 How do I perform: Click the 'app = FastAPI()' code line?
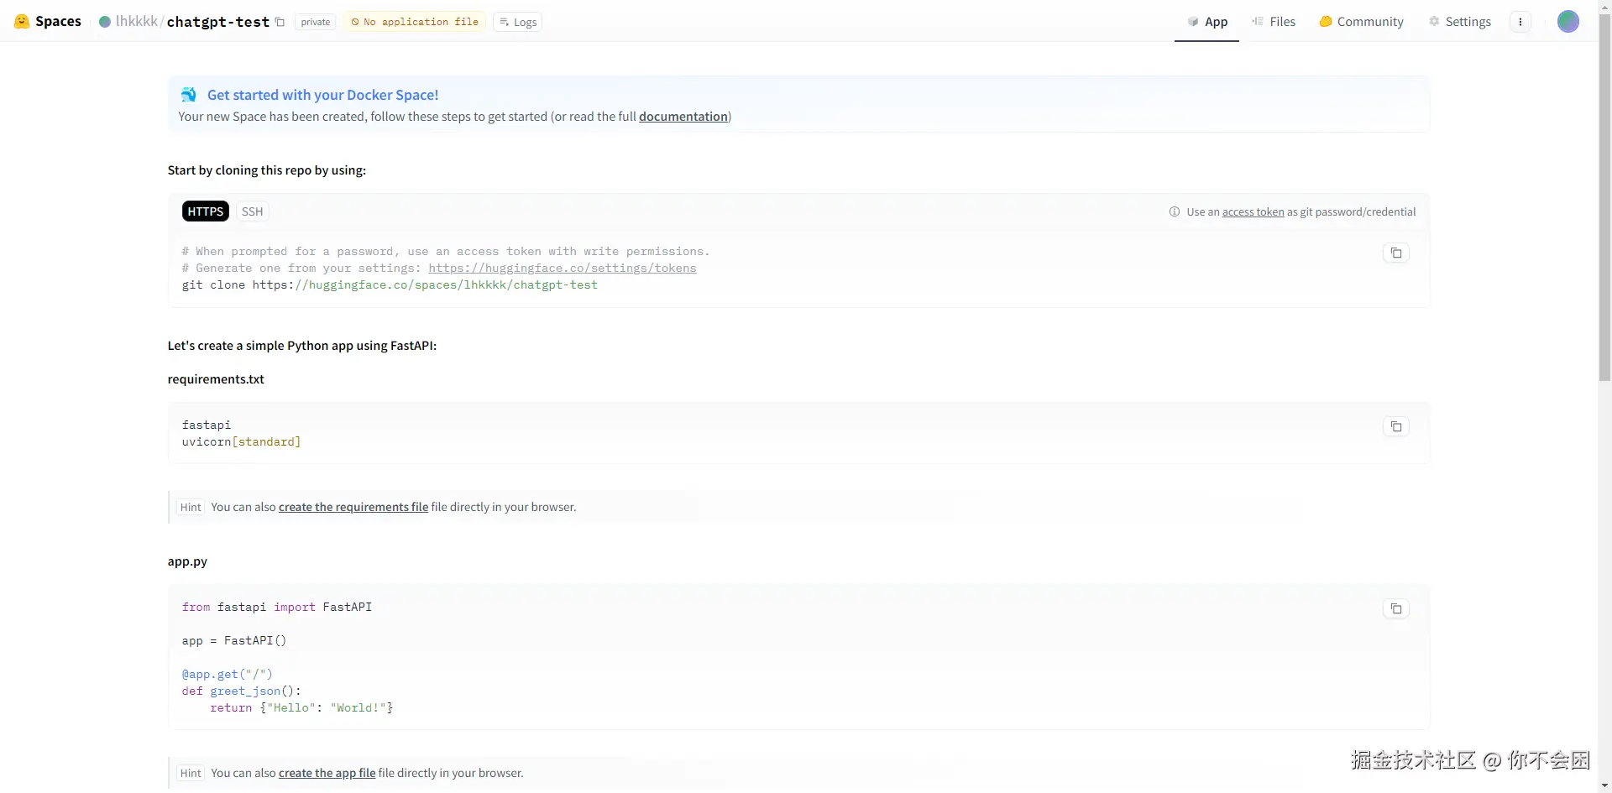point(234,641)
